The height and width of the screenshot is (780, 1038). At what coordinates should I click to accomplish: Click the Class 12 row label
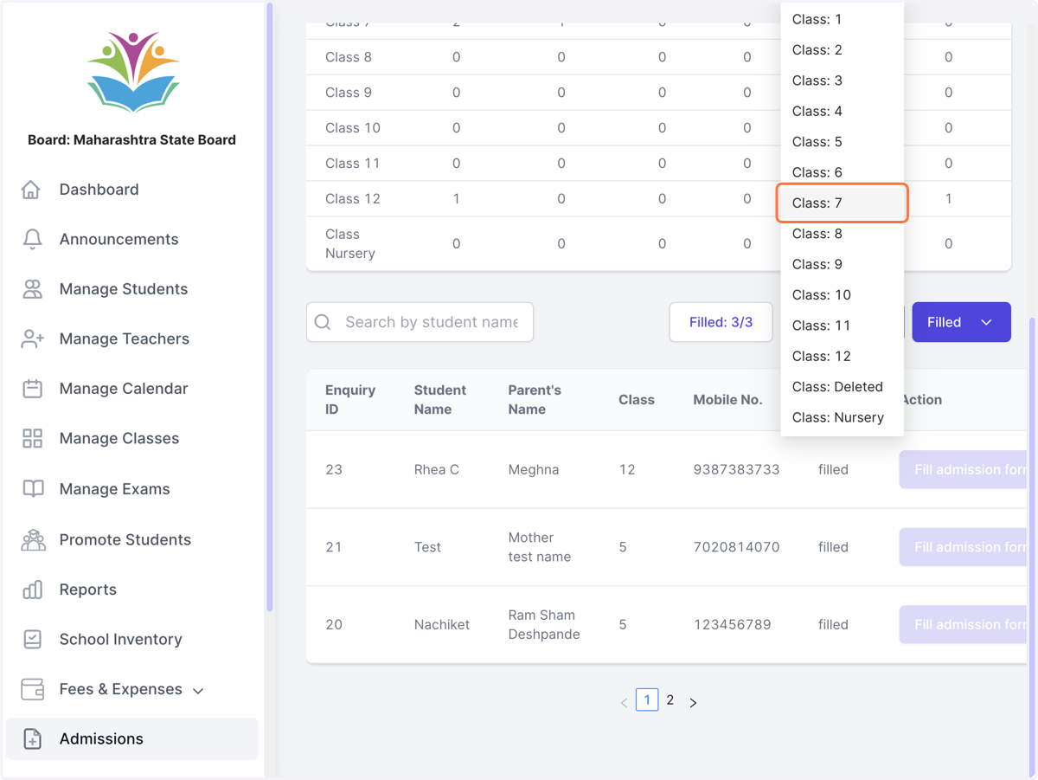coord(353,198)
